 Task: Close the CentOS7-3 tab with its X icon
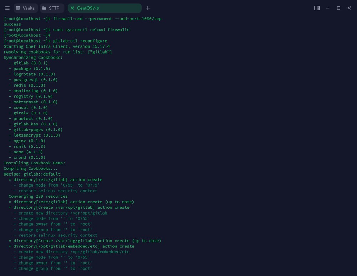[72, 8]
